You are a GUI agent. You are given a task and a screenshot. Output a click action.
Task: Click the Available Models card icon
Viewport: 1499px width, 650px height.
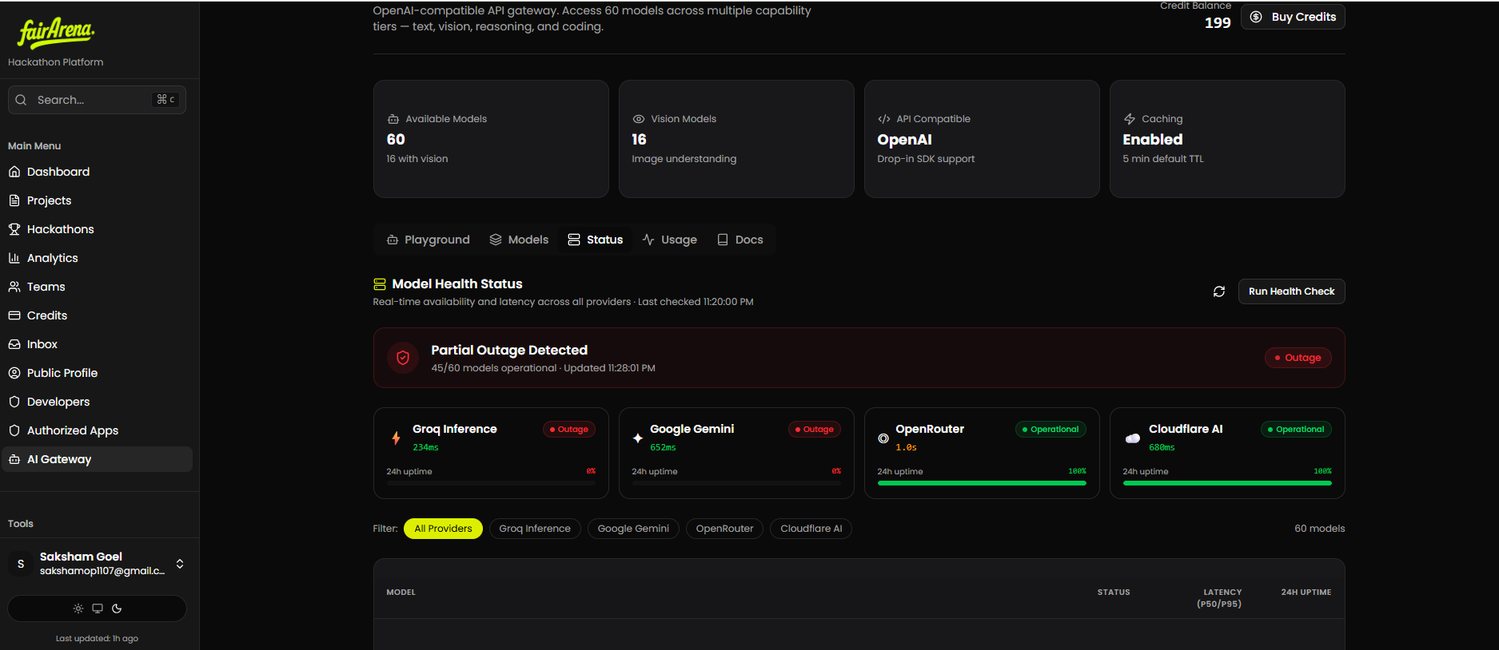393,119
